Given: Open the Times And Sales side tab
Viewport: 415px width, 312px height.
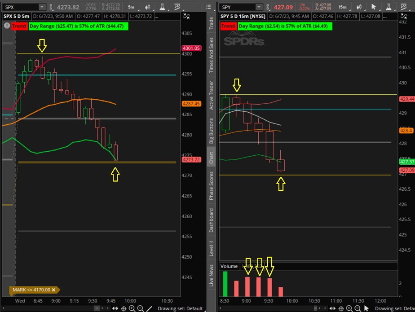Looking at the screenshot, I should (211, 55).
